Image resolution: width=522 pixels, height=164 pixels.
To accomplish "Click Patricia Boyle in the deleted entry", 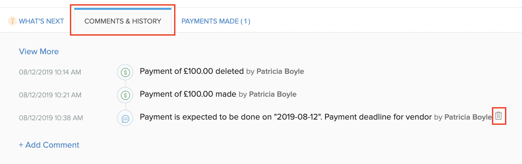I will pos(280,72).
